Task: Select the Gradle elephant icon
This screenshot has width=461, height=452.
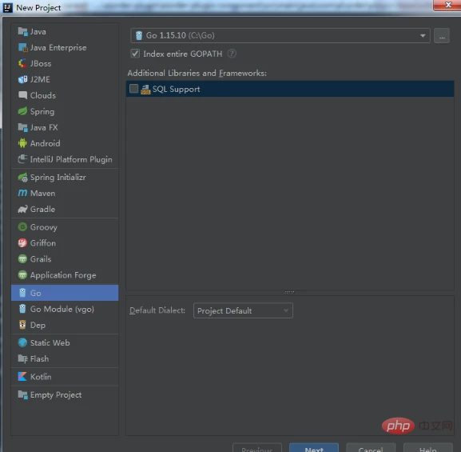Action: tap(22, 209)
